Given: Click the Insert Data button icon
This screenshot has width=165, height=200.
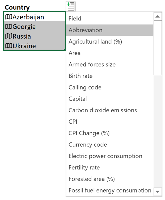Looking at the screenshot, I should (x=71, y=6).
